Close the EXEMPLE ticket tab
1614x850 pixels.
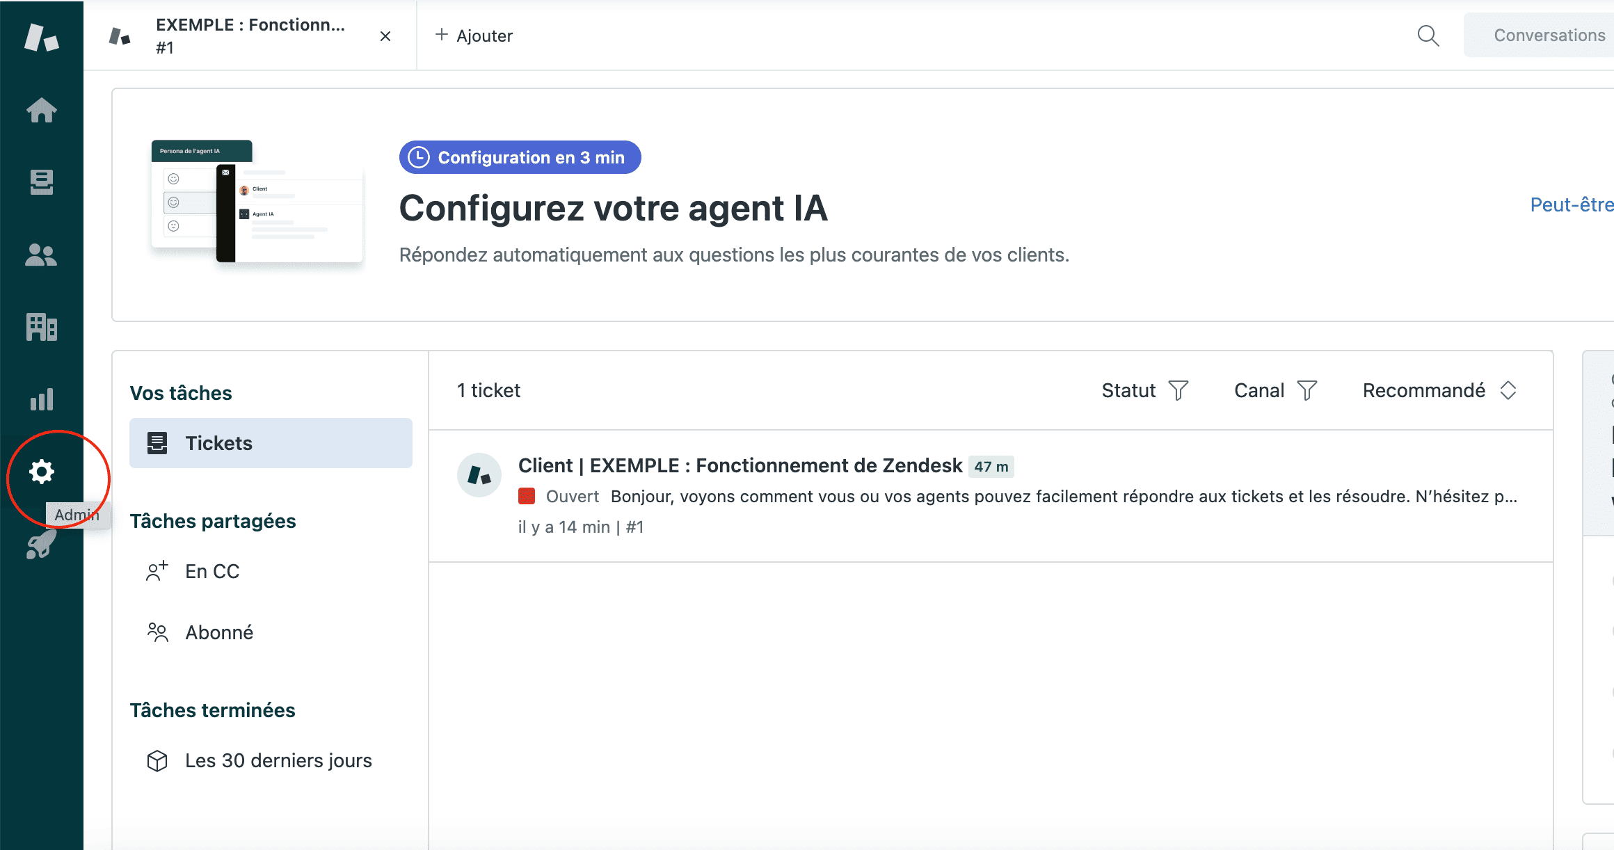385,36
